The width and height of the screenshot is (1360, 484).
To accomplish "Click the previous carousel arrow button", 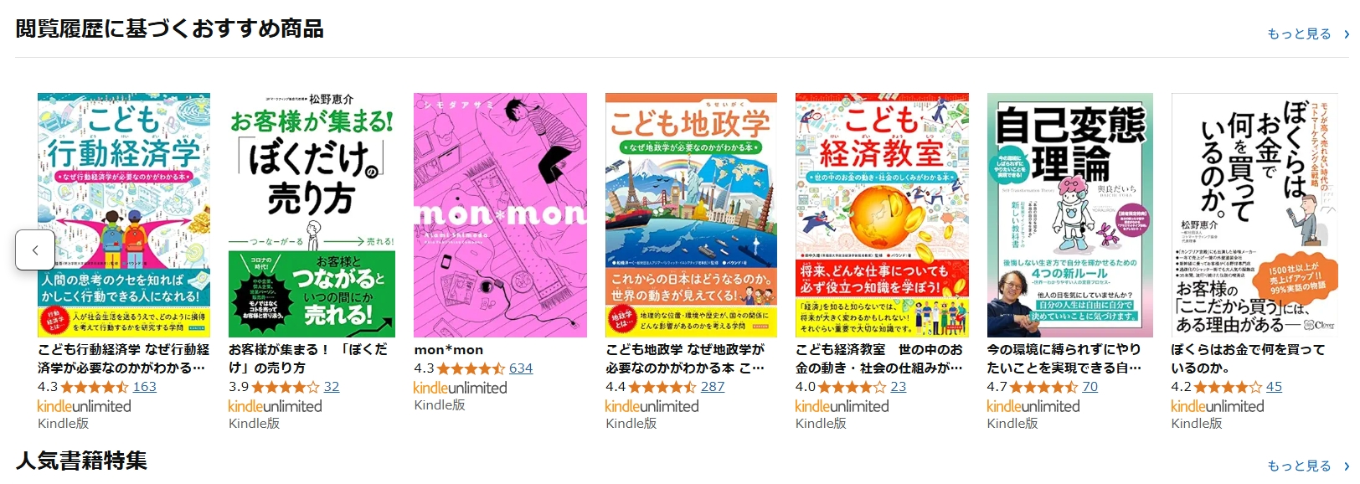I will click(x=35, y=250).
